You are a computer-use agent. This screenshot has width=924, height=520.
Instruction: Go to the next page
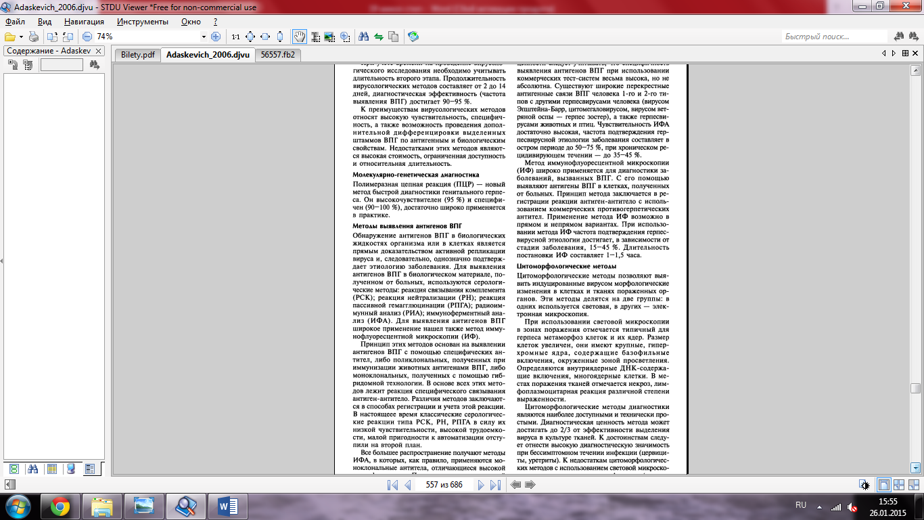click(481, 485)
